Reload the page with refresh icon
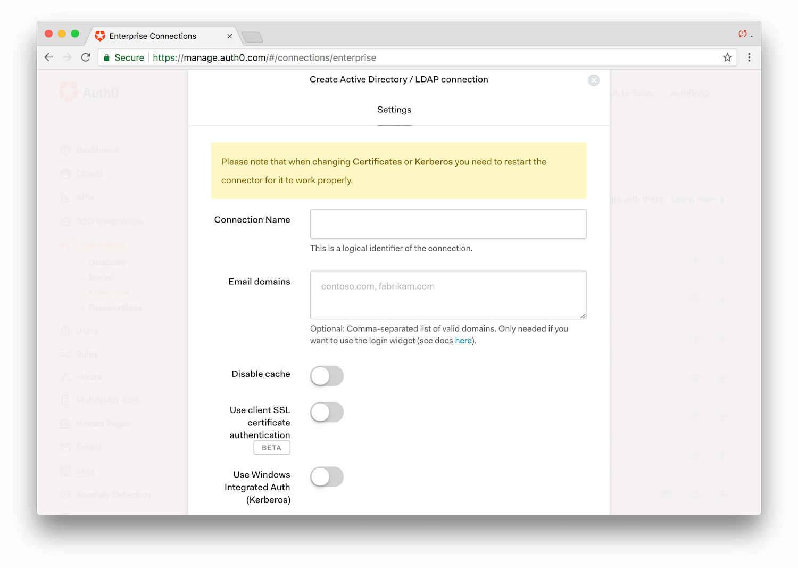798x568 pixels. 86,57
